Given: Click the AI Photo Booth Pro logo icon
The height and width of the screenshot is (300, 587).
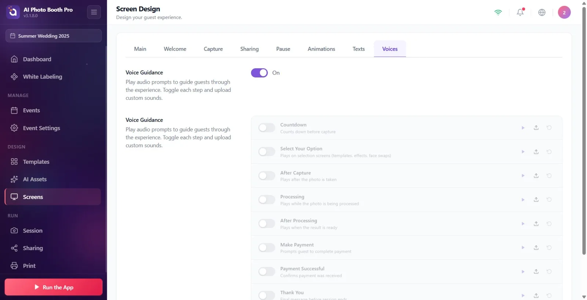Looking at the screenshot, I should [13, 12].
